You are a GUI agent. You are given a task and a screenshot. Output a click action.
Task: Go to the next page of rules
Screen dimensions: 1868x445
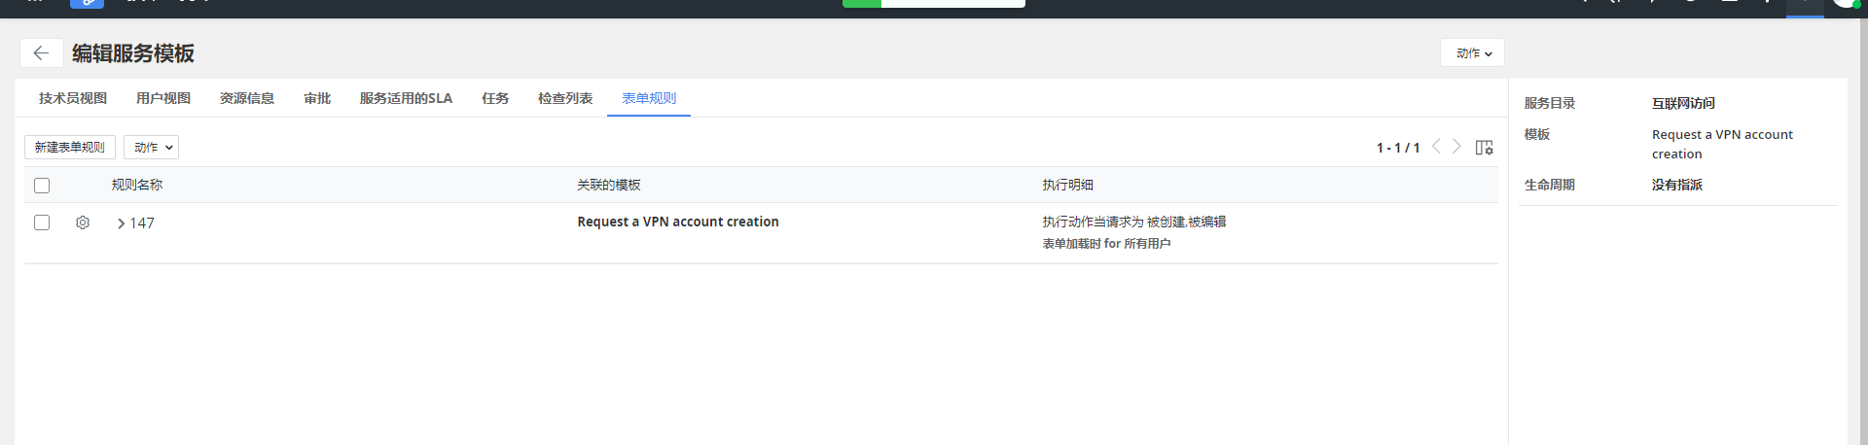pyautogui.click(x=1456, y=147)
